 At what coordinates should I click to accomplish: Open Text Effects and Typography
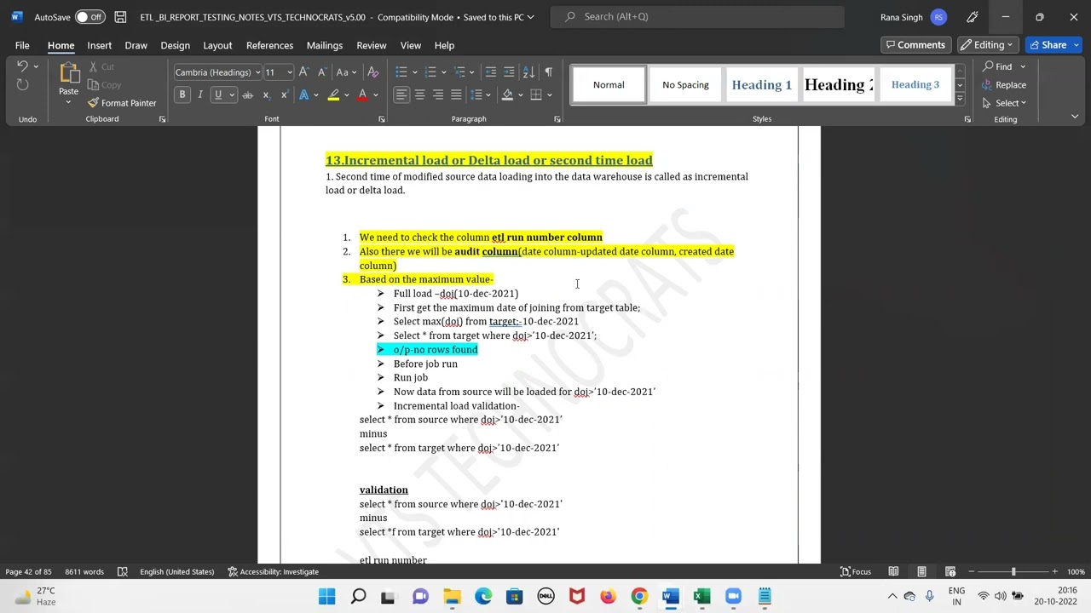click(x=304, y=95)
